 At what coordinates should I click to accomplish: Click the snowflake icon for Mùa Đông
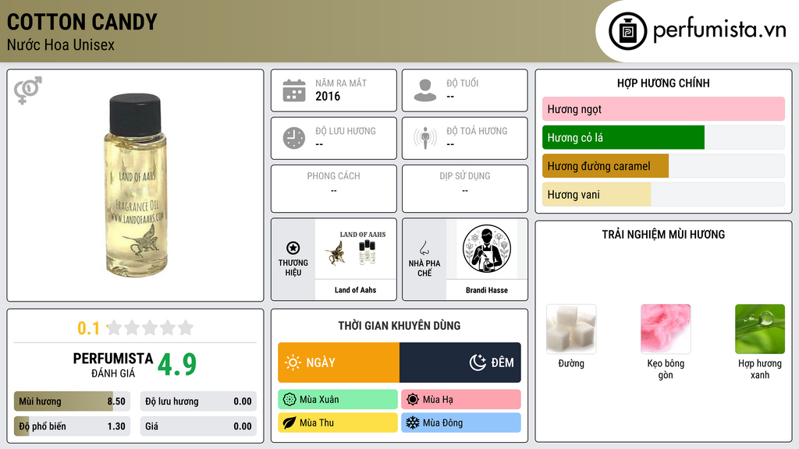point(413,422)
